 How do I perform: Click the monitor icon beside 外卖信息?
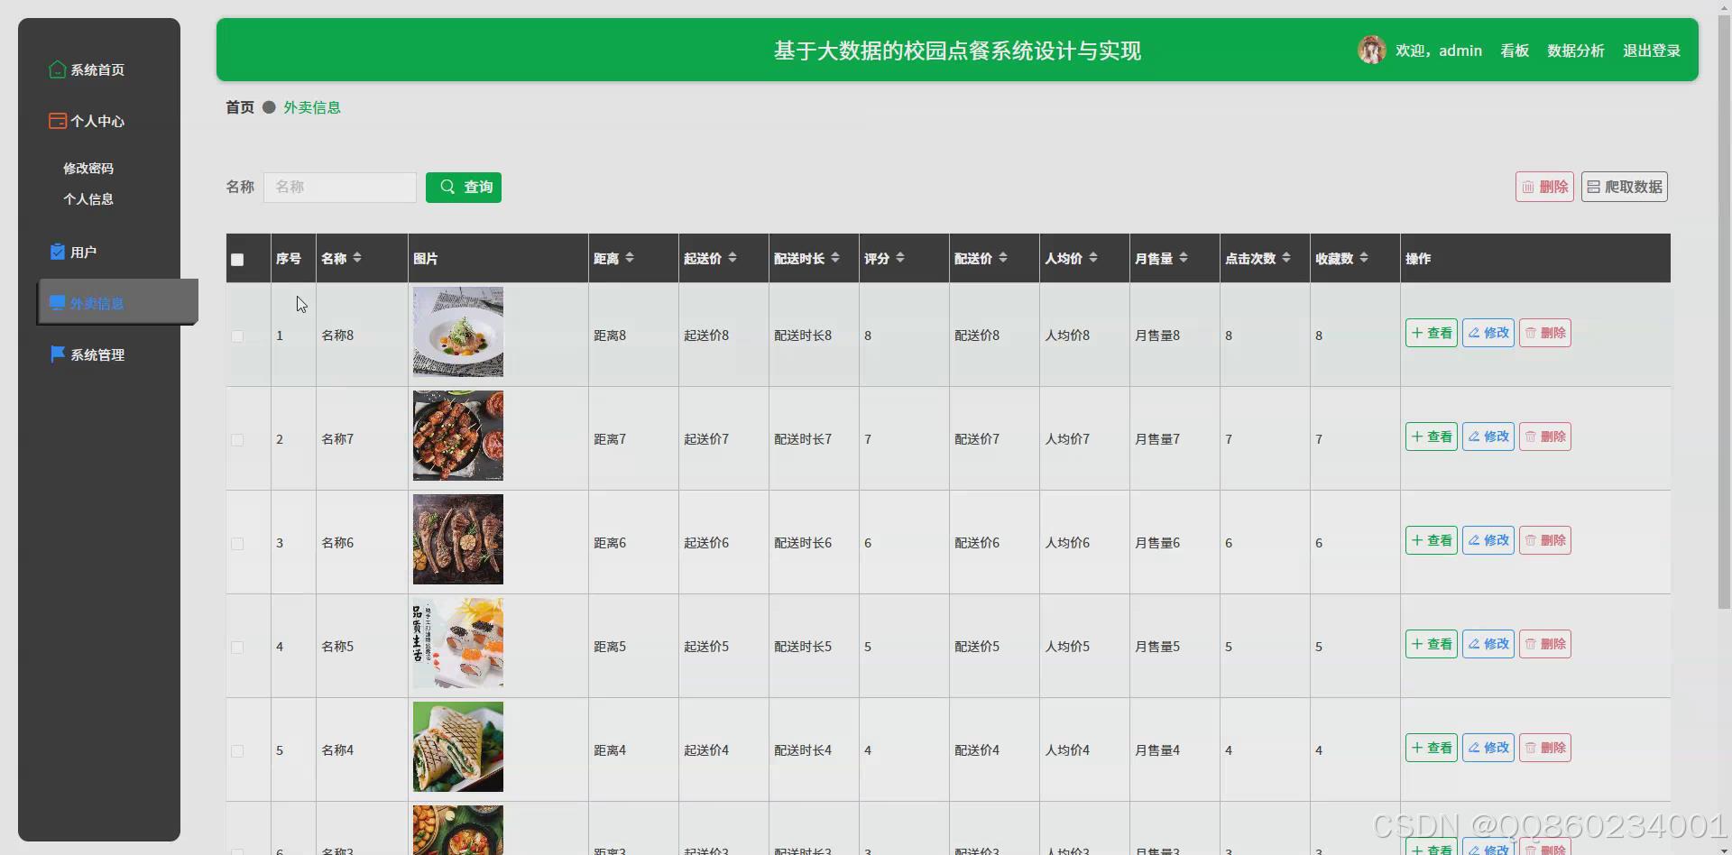pyautogui.click(x=58, y=303)
